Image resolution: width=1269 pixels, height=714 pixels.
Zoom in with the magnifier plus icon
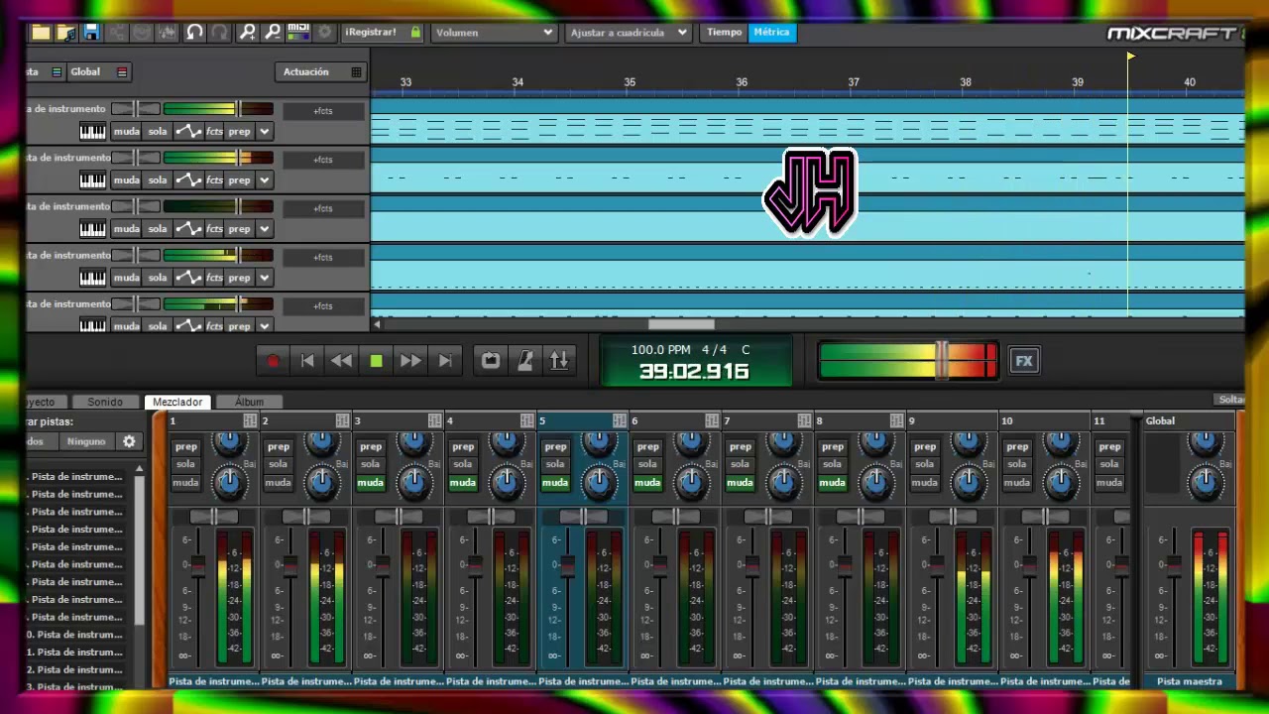point(247,32)
